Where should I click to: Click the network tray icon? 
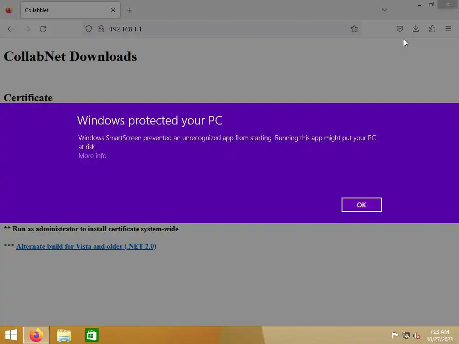(x=406, y=335)
